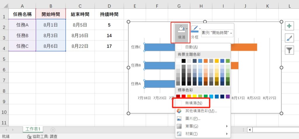Select the duration cell showing 17
The height and width of the screenshot is (139, 299).
[109, 46]
